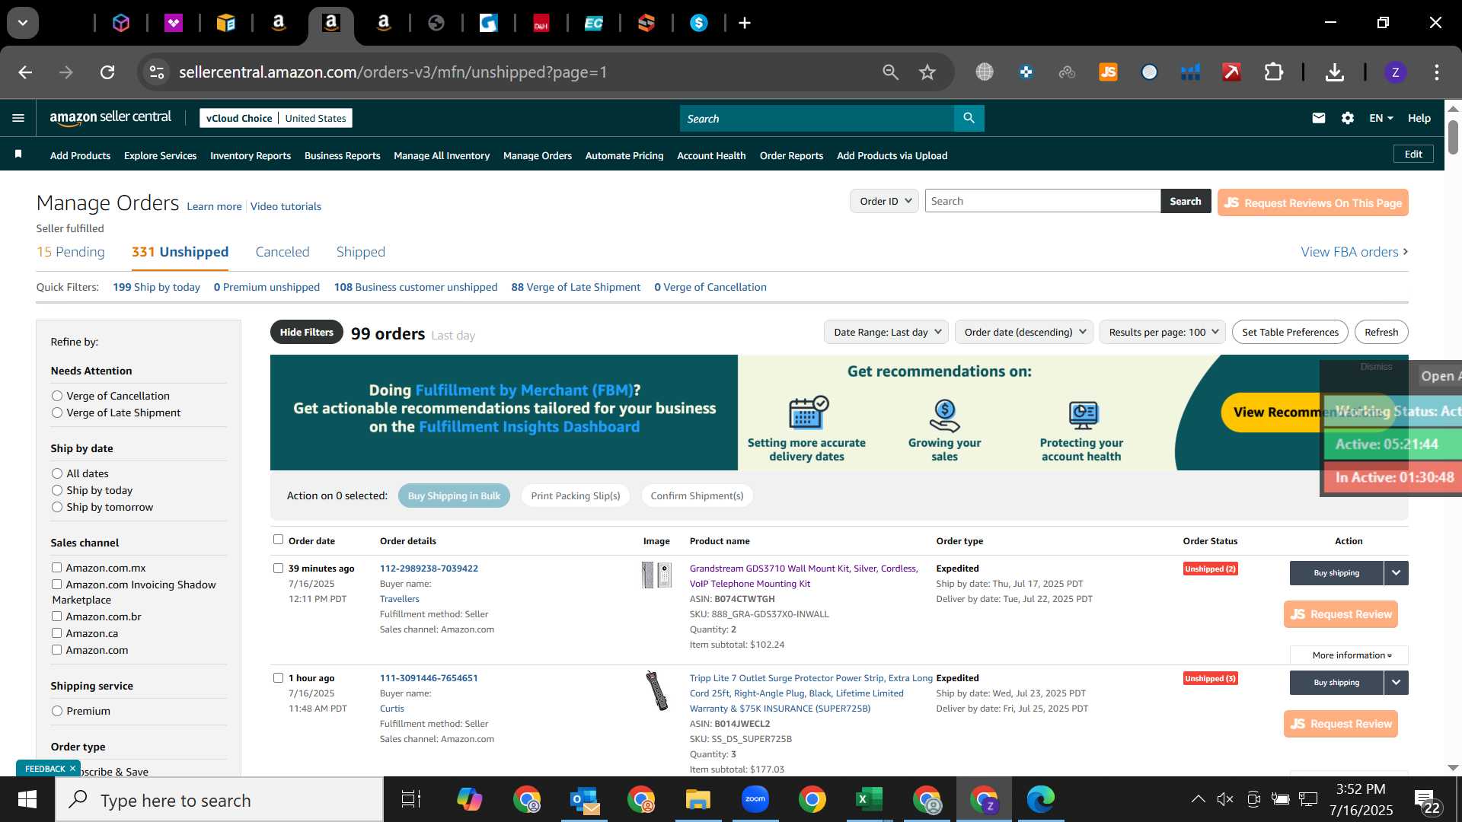Open the extensions puzzle icon
The height and width of the screenshot is (822, 1462).
click(x=1273, y=72)
